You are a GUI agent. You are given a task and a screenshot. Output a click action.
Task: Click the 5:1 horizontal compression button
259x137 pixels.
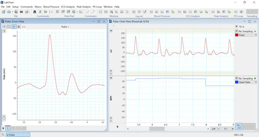[226, 129]
